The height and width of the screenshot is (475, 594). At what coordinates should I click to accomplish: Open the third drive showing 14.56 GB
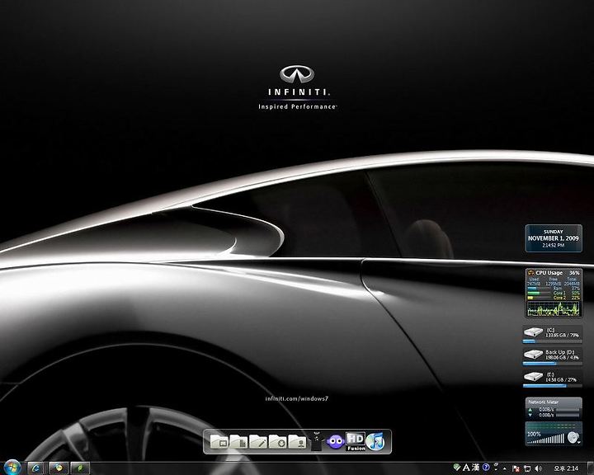(552, 379)
